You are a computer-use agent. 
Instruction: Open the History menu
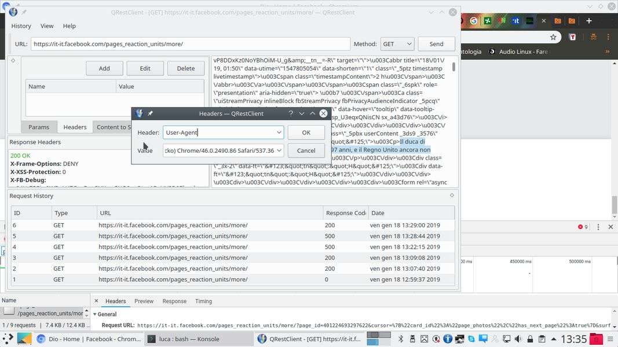(21, 26)
